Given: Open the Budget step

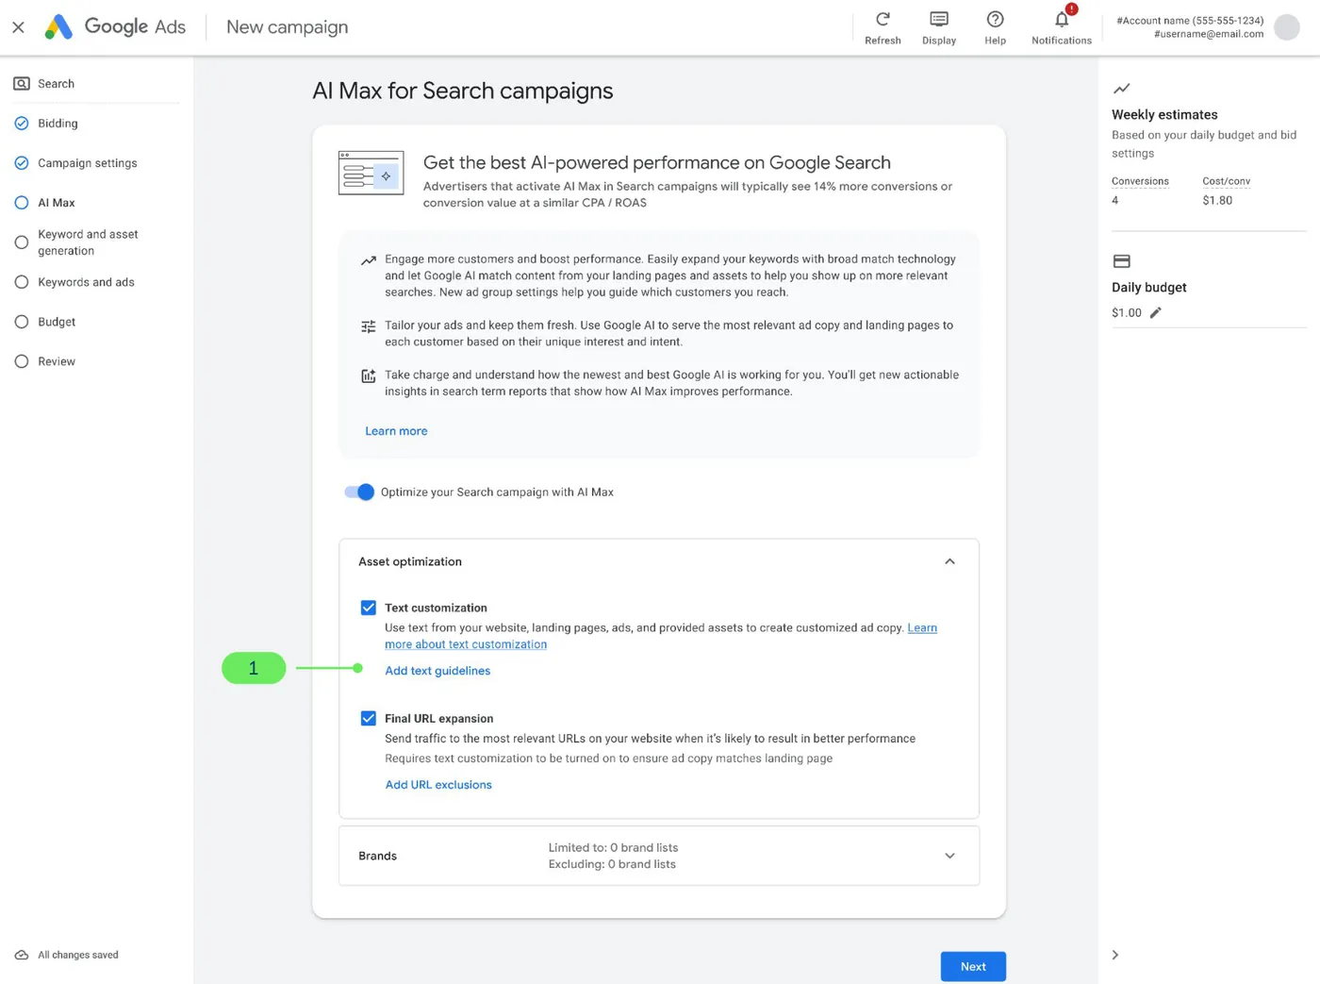Looking at the screenshot, I should click(x=57, y=322).
